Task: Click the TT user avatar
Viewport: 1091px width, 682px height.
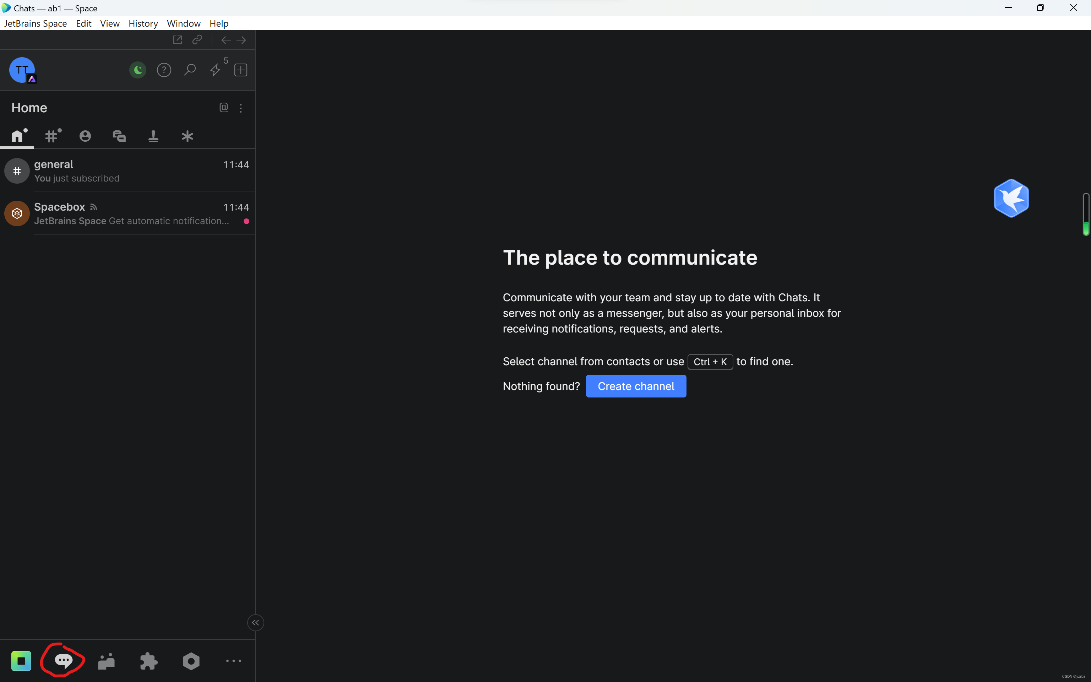Action: pyautogui.click(x=22, y=70)
